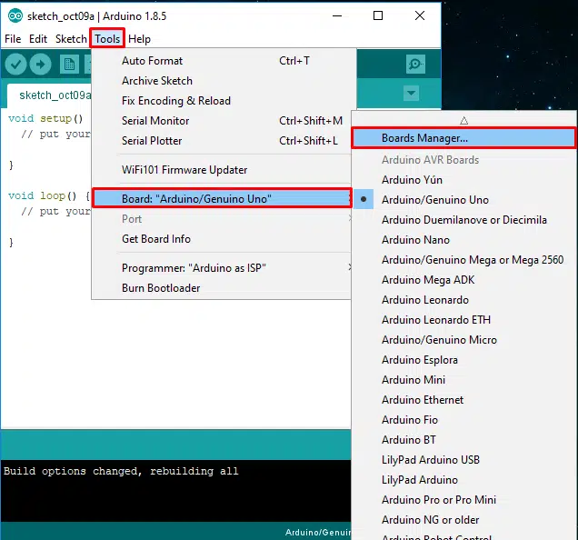Choose Arduino BT board
The width and height of the screenshot is (578, 540).
click(464, 440)
